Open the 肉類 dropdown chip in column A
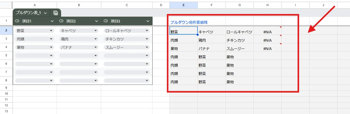This screenshot has width=350, height=114. coord(35,39)
